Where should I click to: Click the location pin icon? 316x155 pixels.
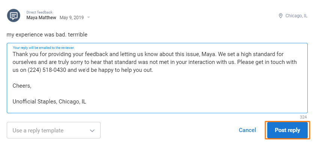coord(280,16)
